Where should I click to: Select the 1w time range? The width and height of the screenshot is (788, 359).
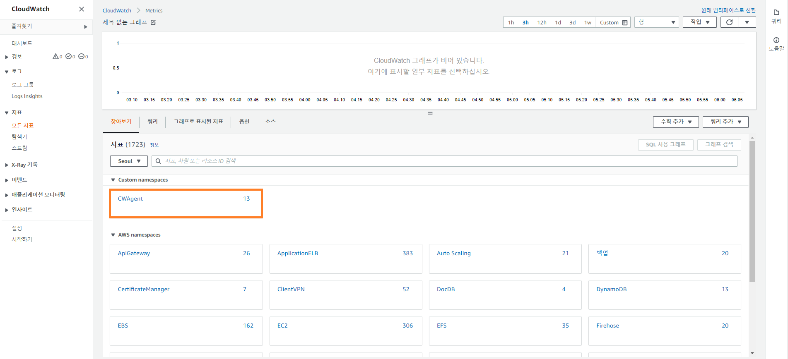[588, 22]
